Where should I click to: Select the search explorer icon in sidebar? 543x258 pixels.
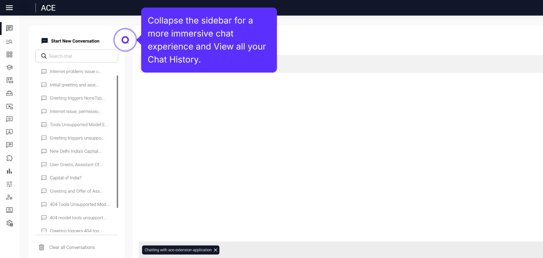click(9, 42)
